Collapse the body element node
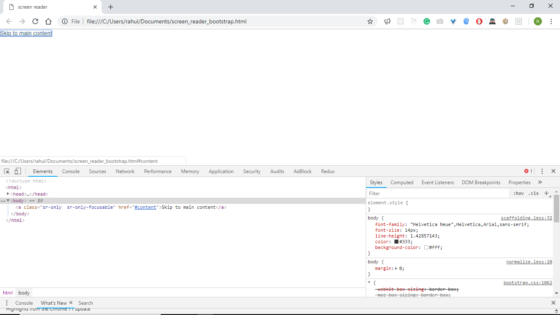The width and height of the screenshot is (560, 315). coord(8,201)
